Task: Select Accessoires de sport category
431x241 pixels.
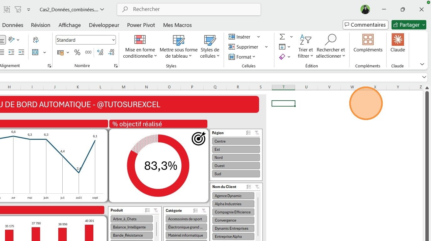Action: click(186, 219)
